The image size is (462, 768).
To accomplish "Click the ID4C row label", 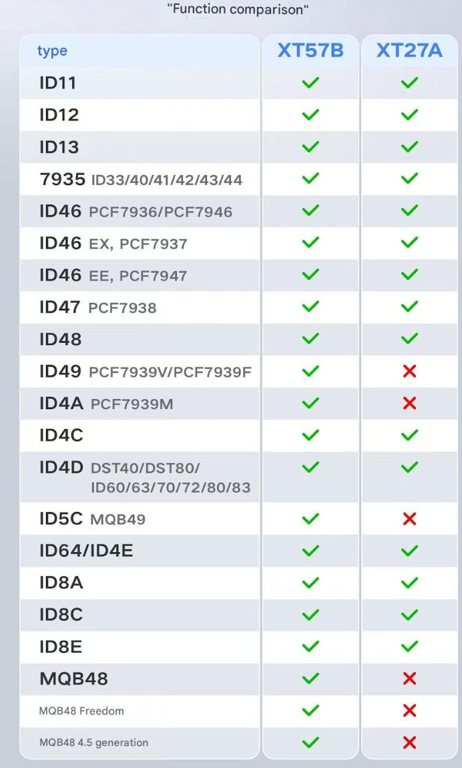I will pyautogui.click(x=61, y=435).
